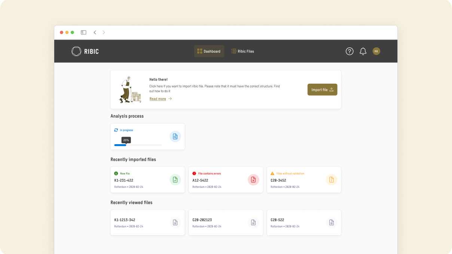Click the green icon on K1-231-422
The height and width of the screenshot is (254, 452).
tap(175, 180)
